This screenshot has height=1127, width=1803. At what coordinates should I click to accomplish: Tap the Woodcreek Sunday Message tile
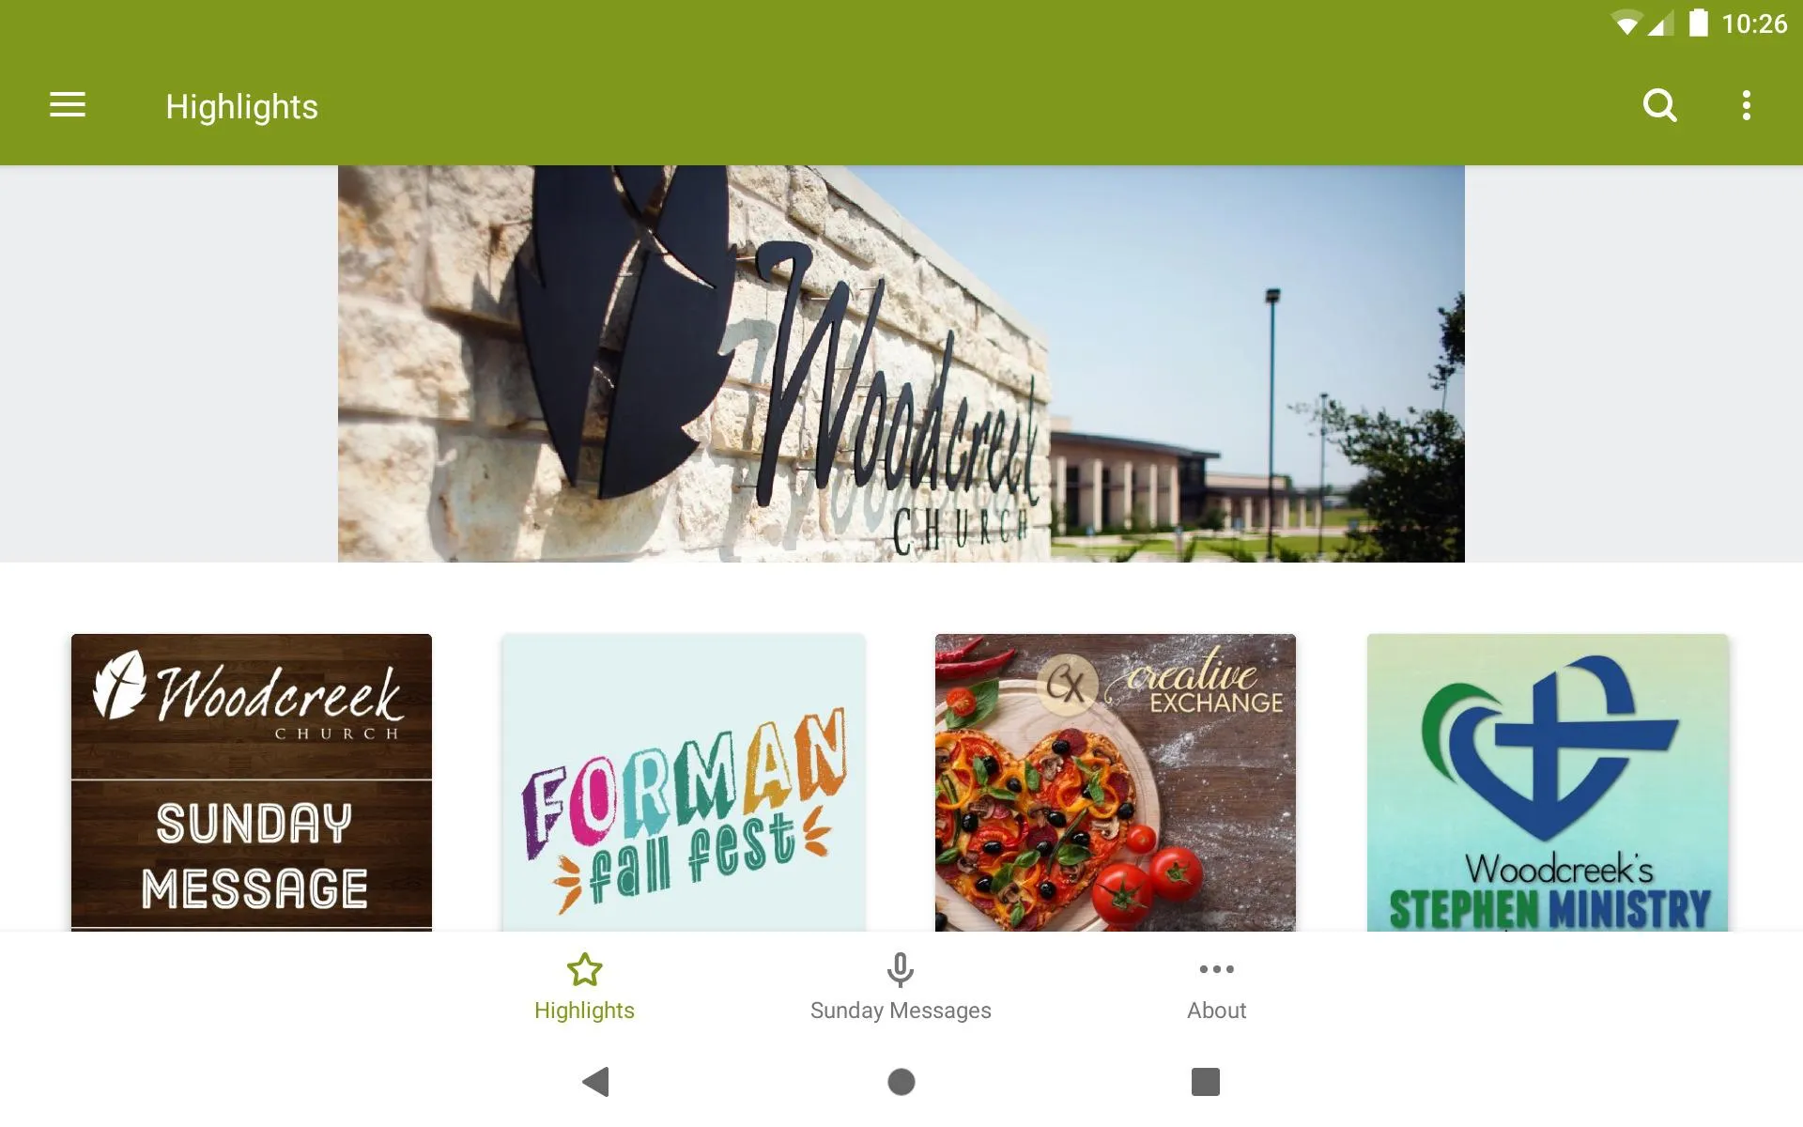pos(251,780)
